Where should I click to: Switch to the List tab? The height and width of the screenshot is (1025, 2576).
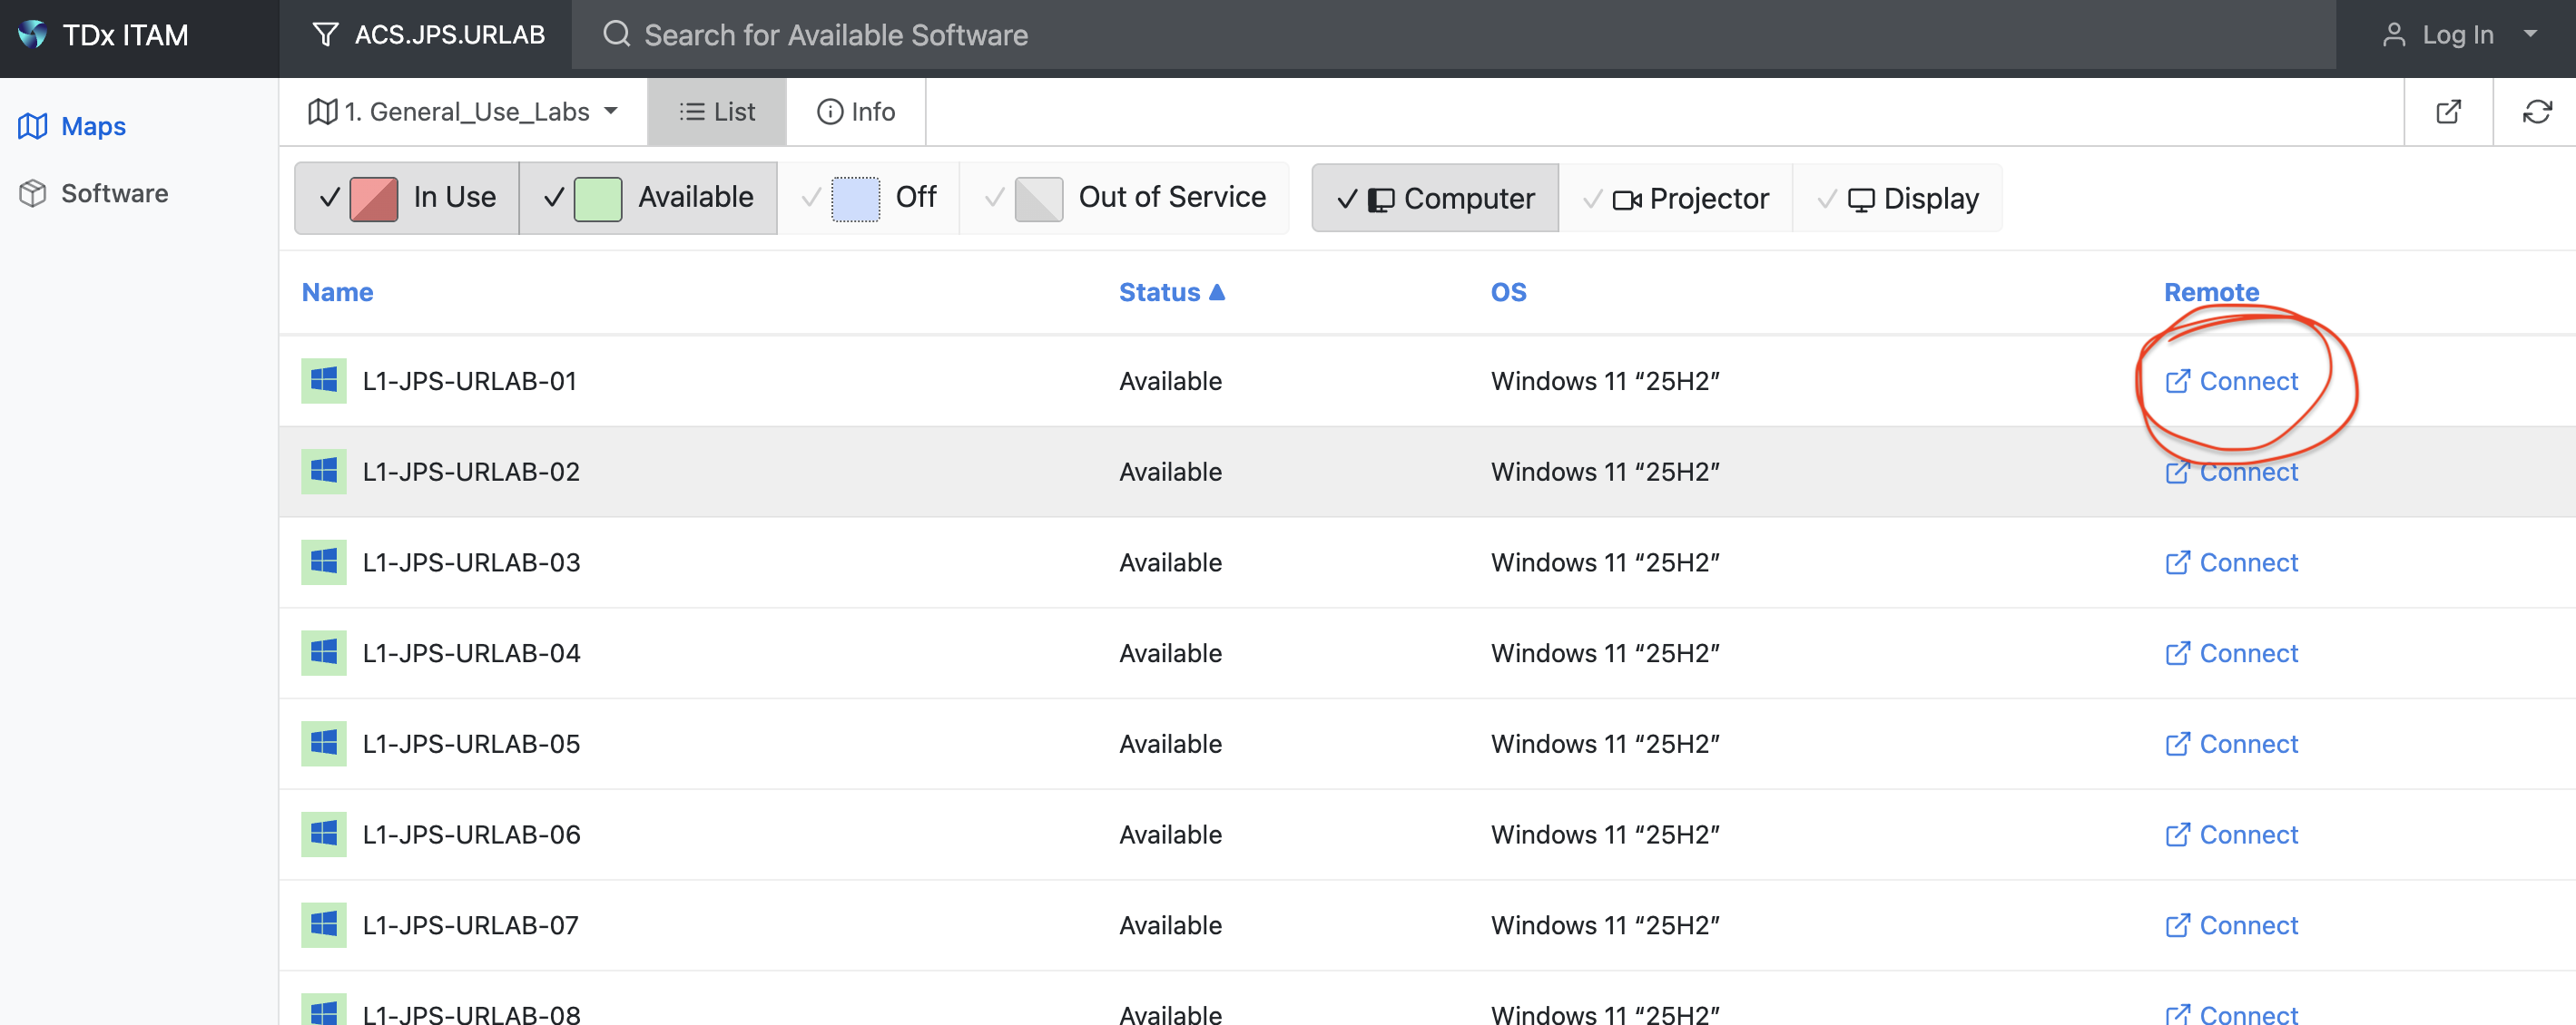pos(717,112)
